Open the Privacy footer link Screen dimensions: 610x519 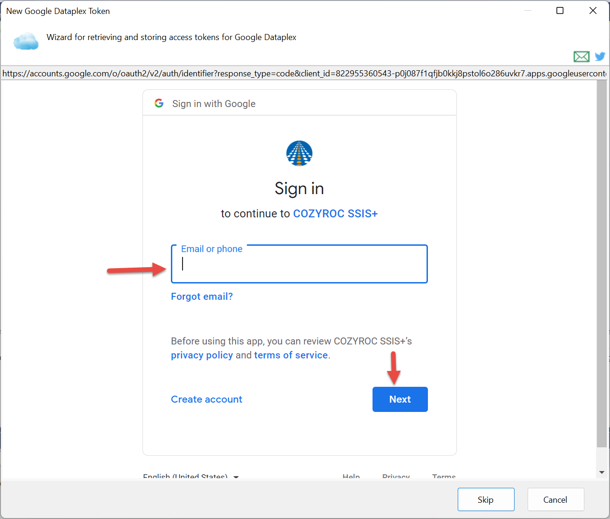point(396,476)
